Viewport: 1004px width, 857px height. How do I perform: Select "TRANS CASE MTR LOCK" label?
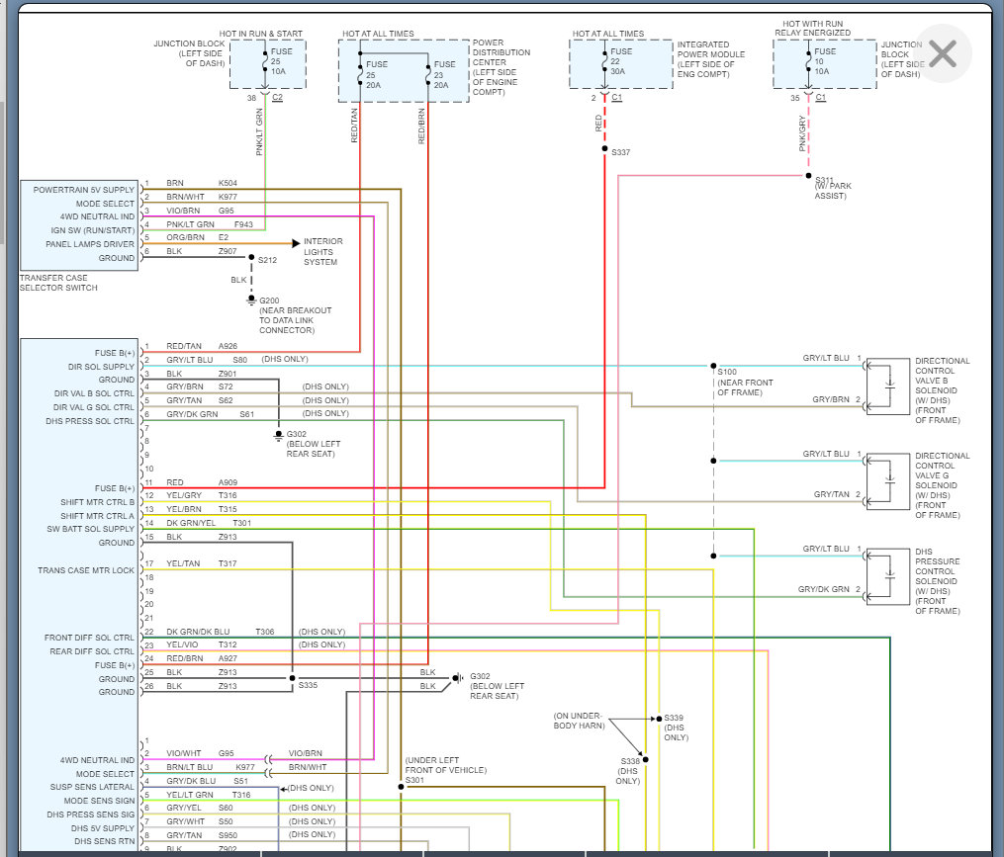tap(86, 570)
